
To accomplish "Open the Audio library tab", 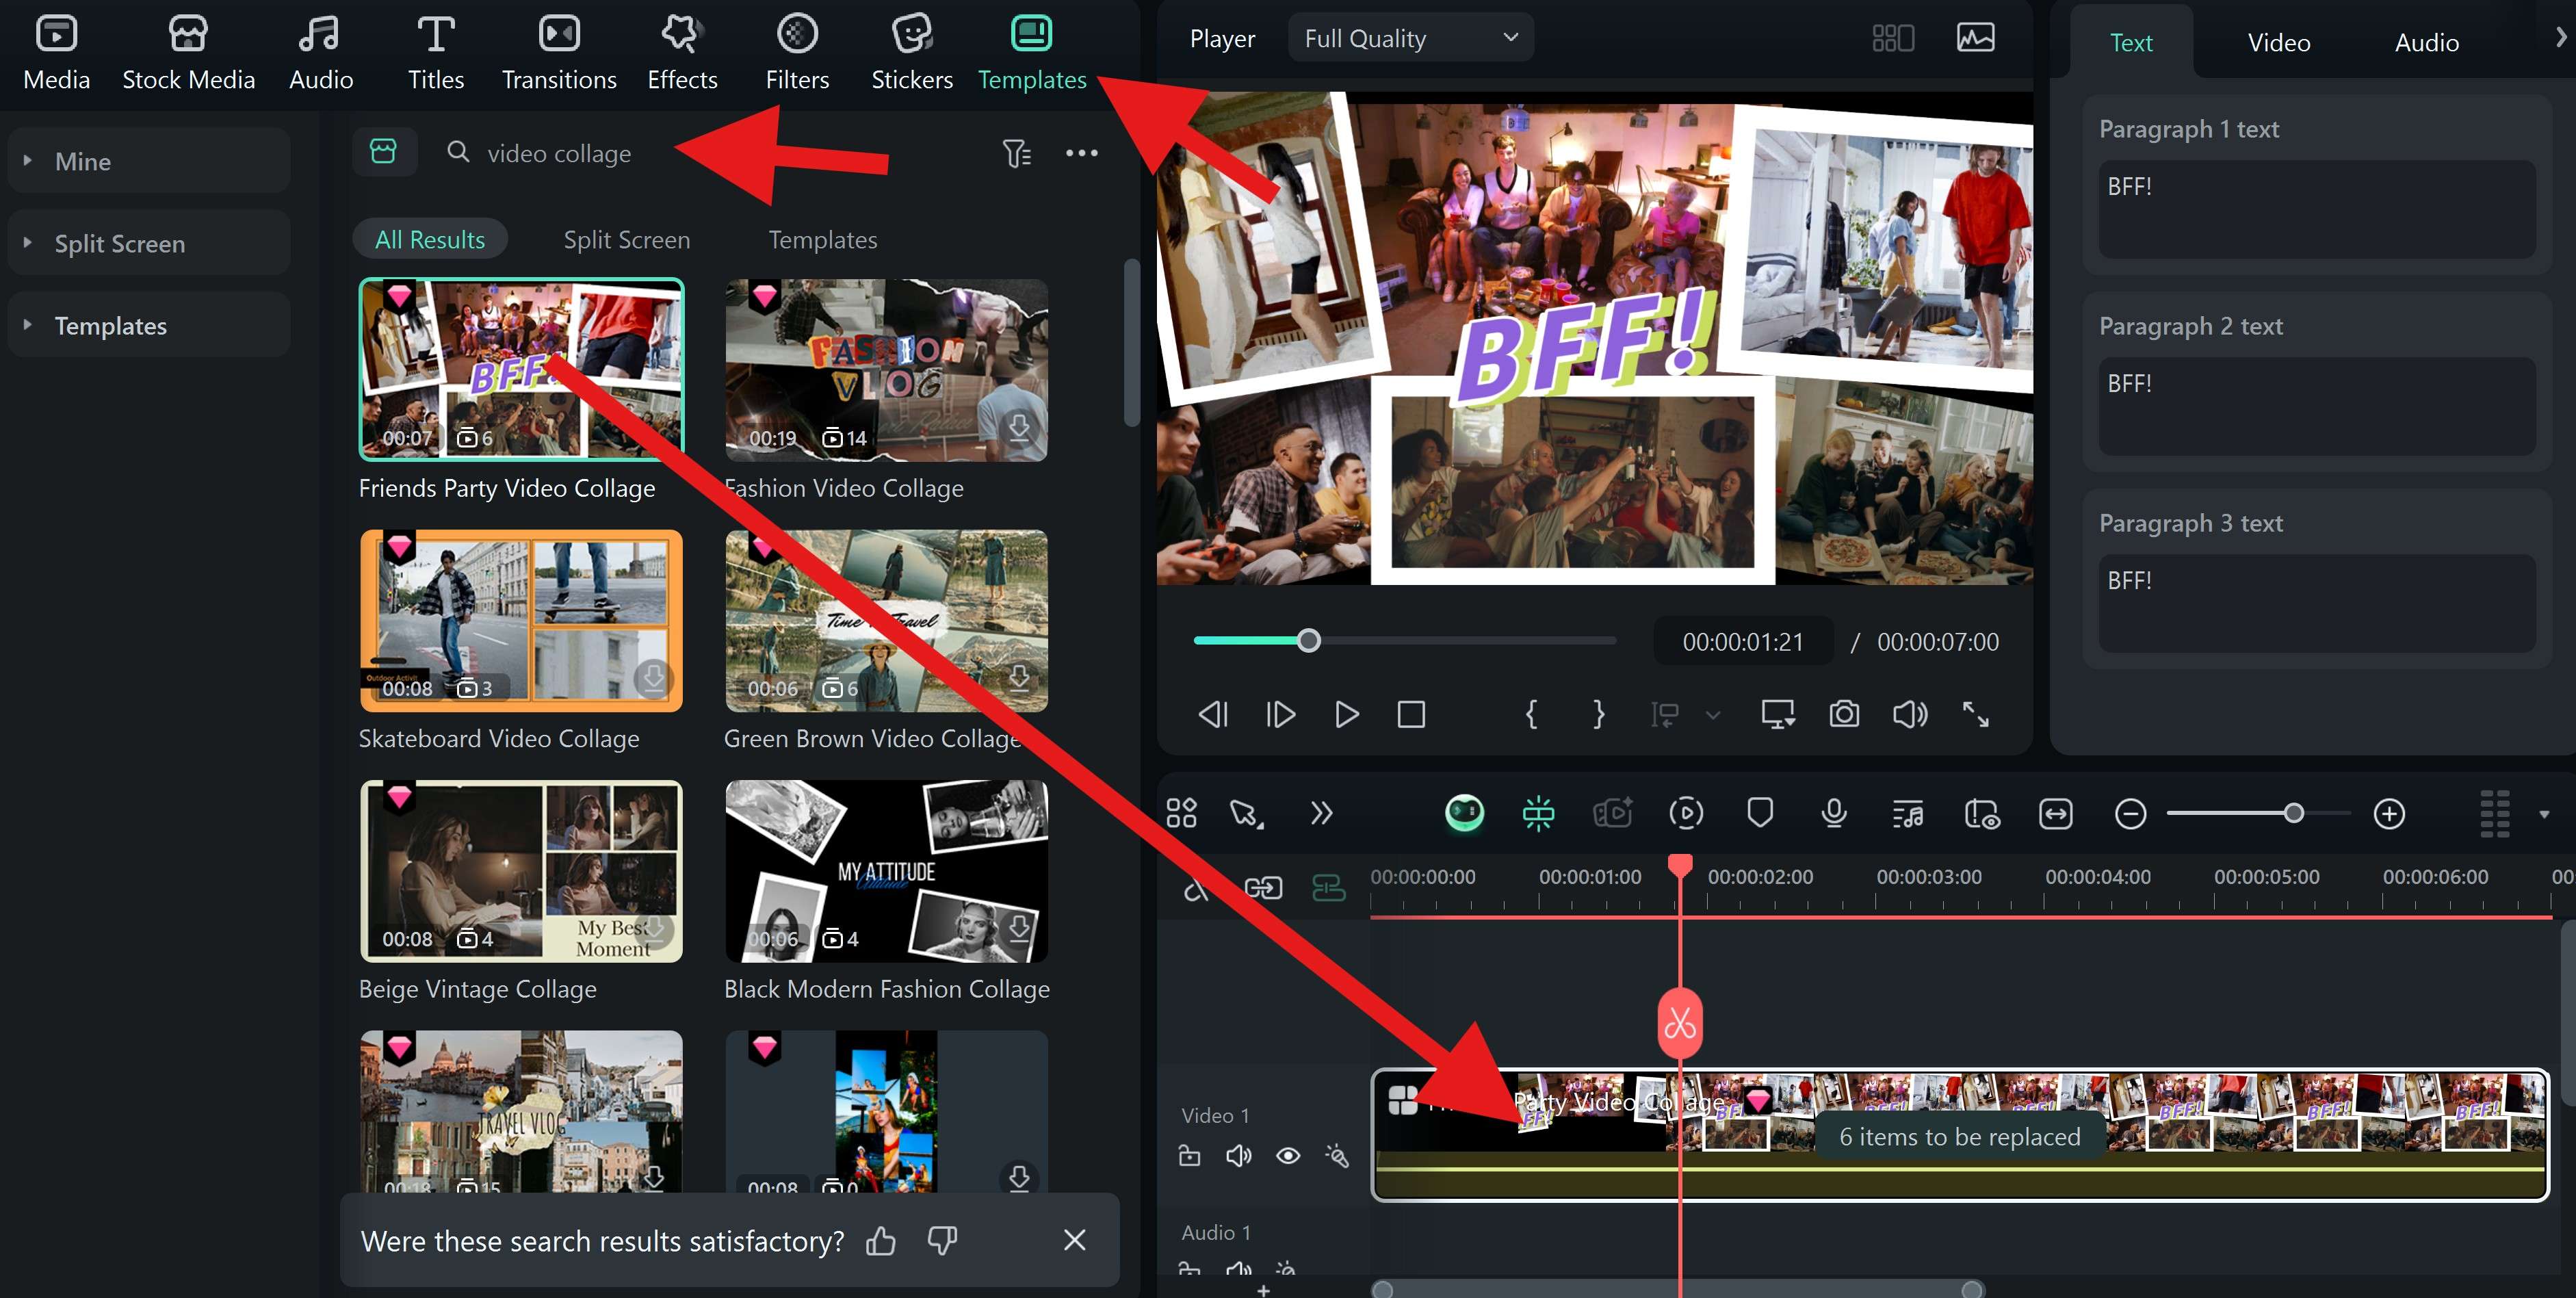I will point(320,53).
